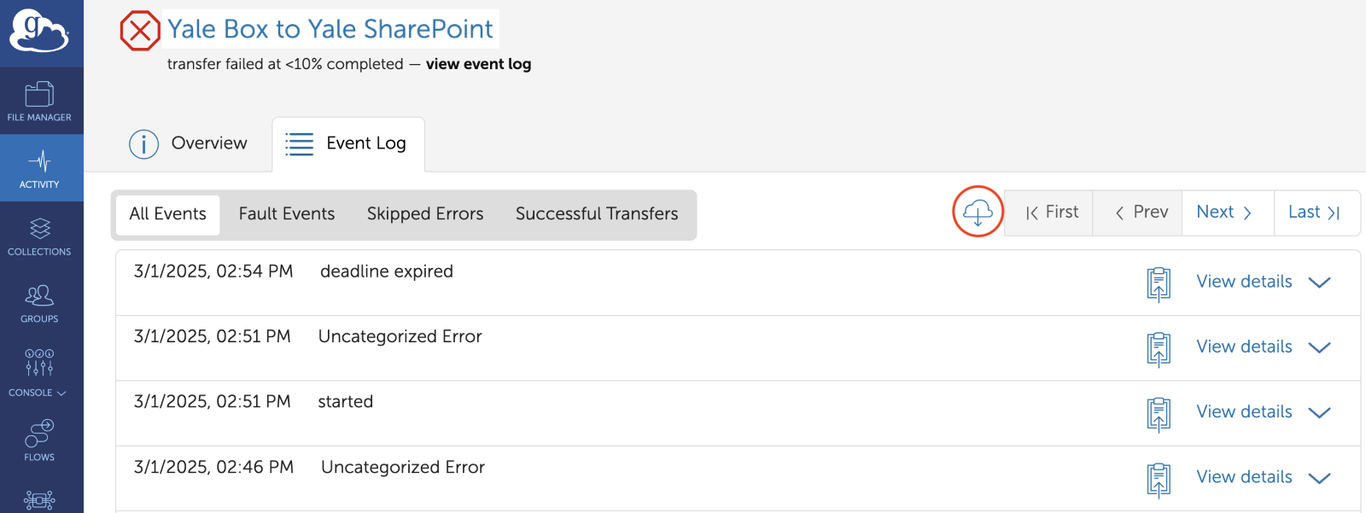
Task: Expand details for 02:46 PM Uncategorized Error
Action: (1262, 477)
